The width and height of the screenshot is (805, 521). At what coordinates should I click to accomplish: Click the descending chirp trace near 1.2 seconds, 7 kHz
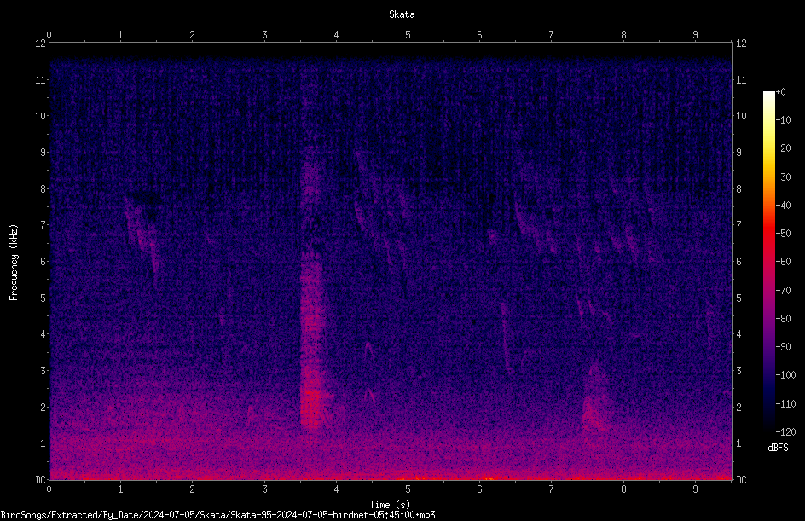(142, 239)
